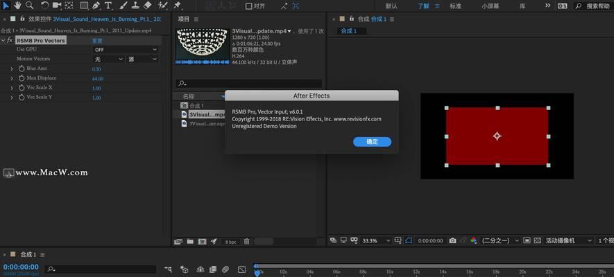Open the Motion Vectors layer dropdown 无
Viewport: 614px width, 277px height.
click(x=108, y=60)
